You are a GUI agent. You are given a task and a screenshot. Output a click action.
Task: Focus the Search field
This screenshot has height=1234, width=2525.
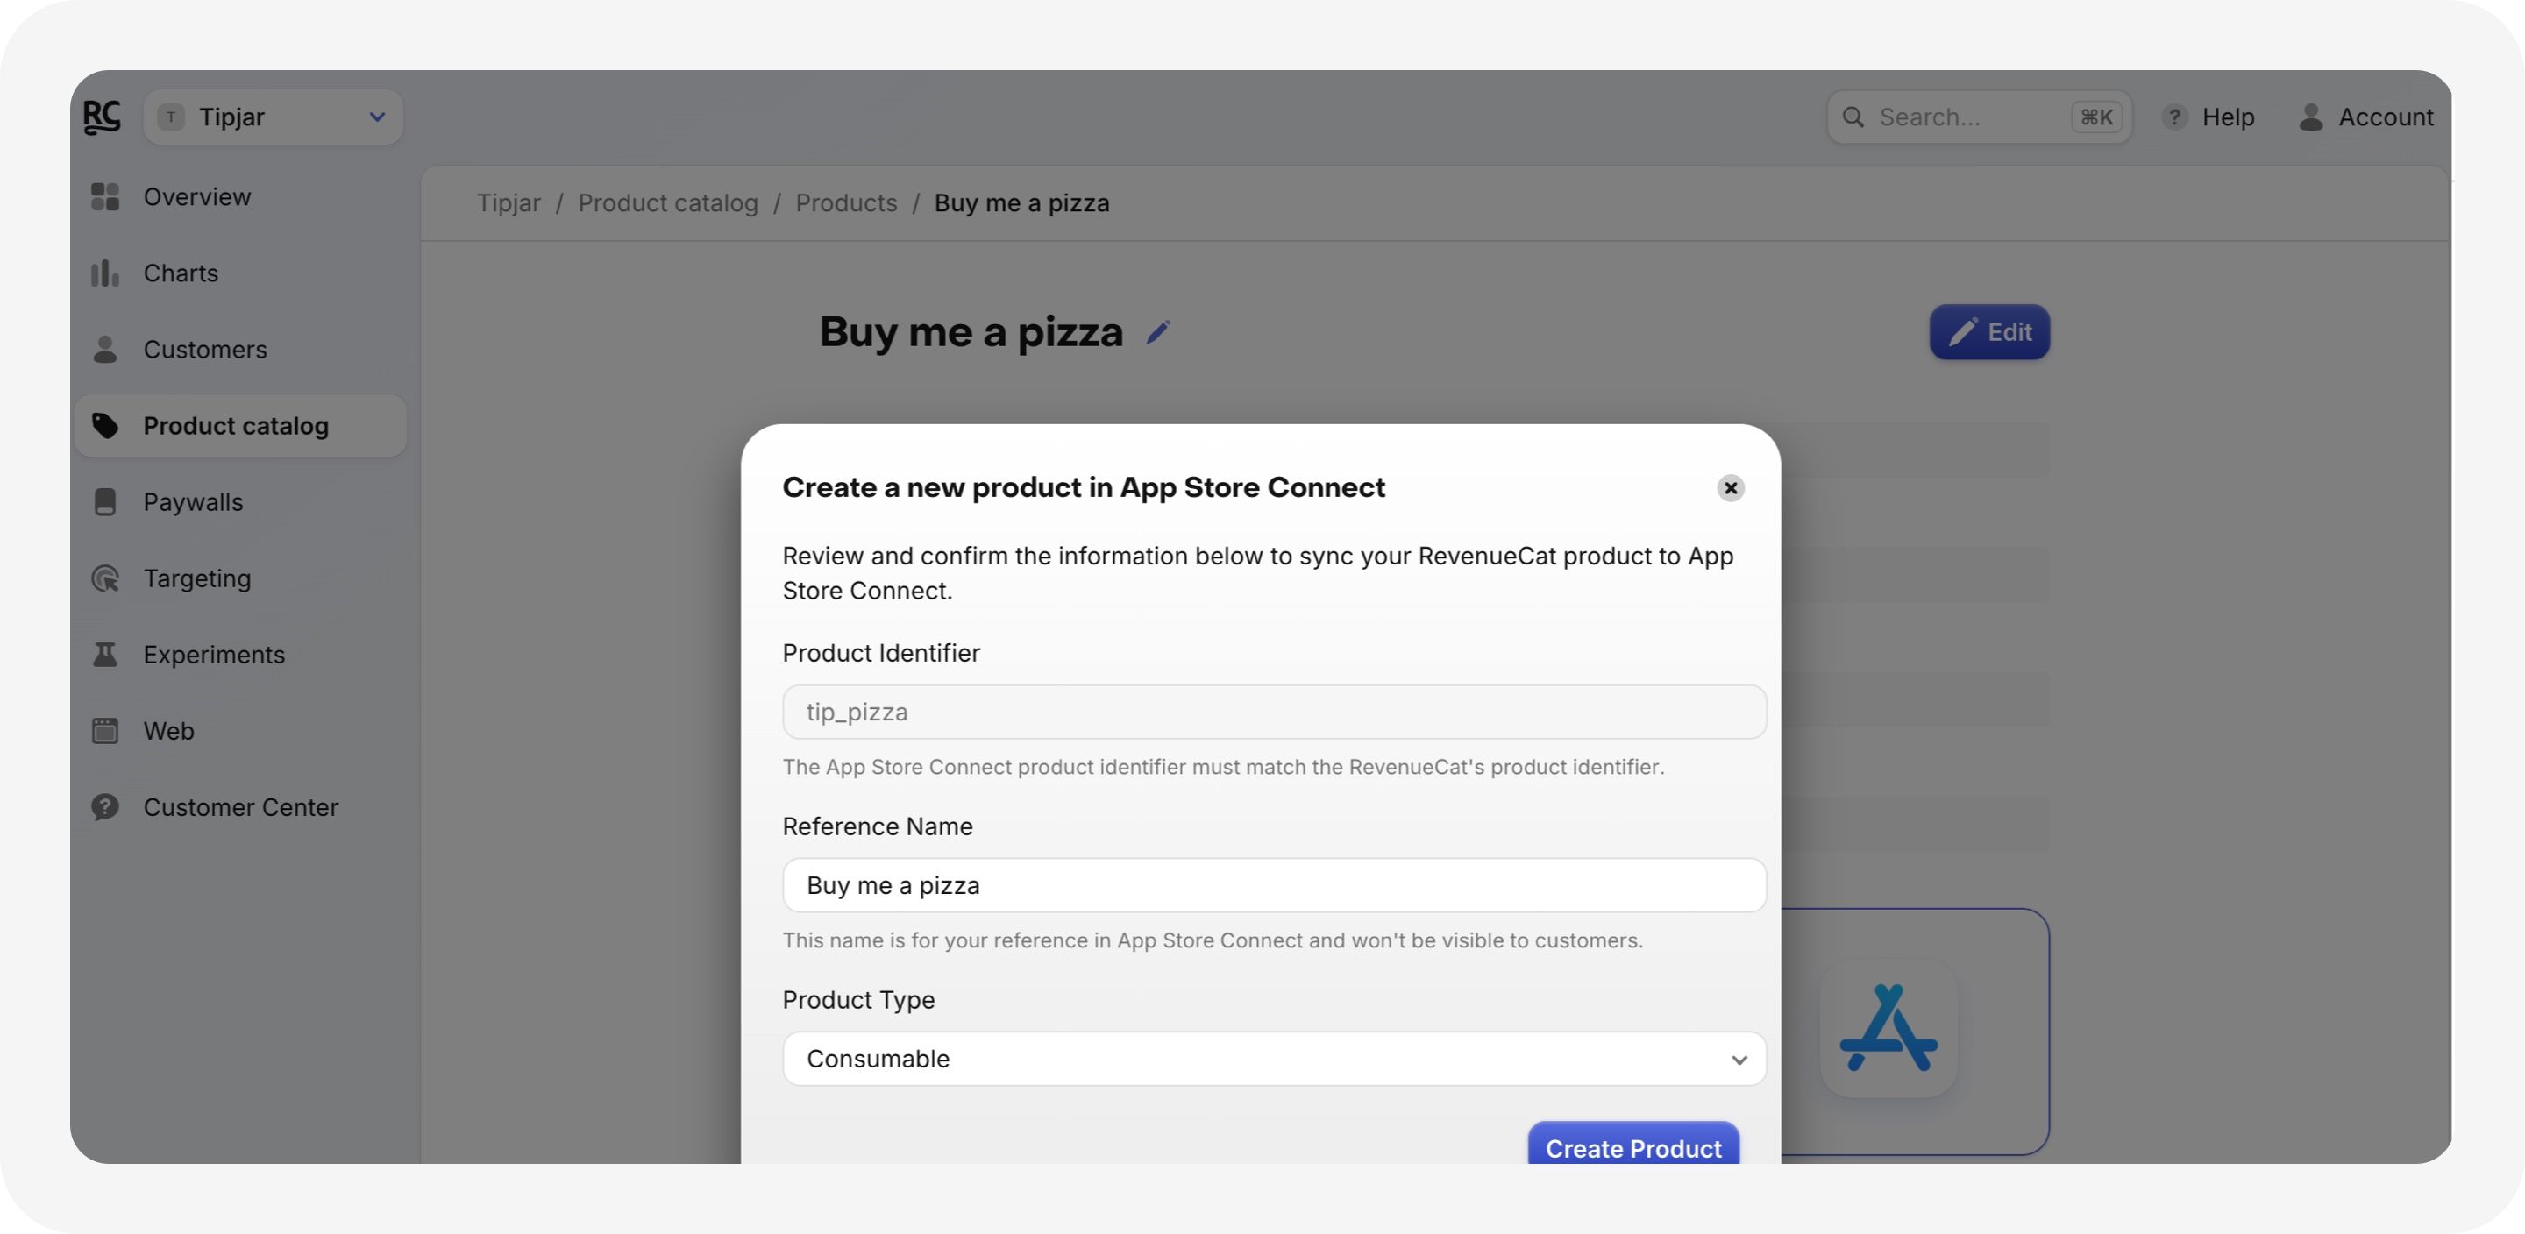tap(1978, 117)
